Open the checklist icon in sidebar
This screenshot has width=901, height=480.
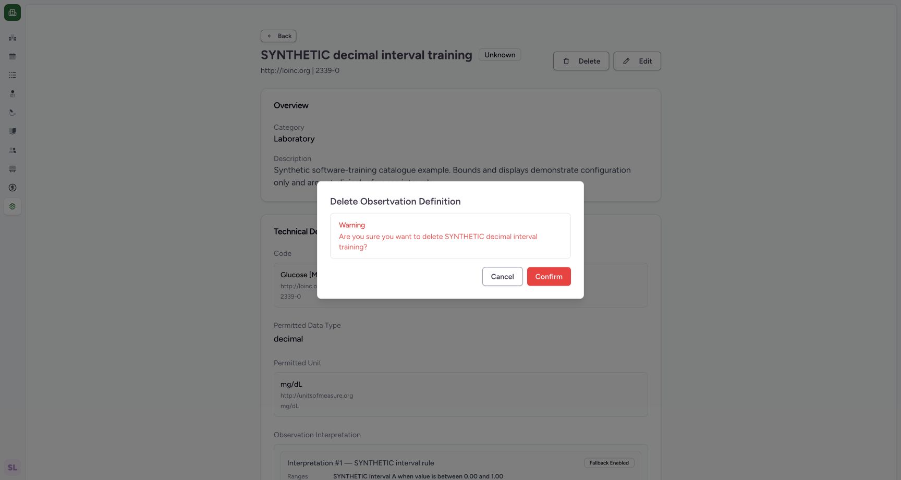pos(13,75)
